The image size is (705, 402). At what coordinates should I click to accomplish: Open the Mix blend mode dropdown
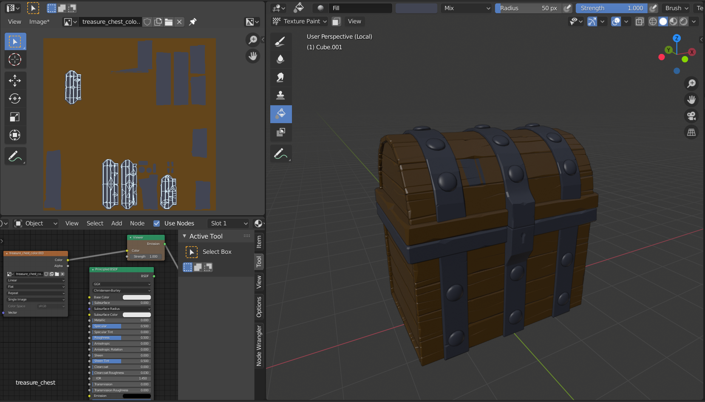tap(466, 8)
